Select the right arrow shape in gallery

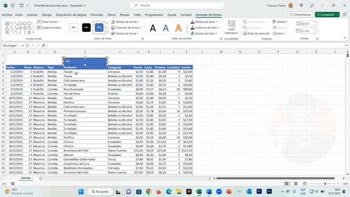click(x=20, y=28)
